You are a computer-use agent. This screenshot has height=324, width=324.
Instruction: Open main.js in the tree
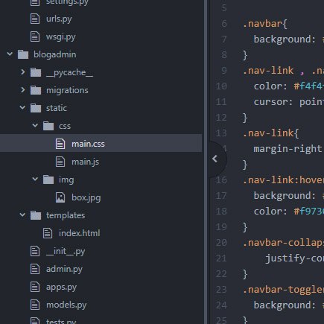coord(85,162)
